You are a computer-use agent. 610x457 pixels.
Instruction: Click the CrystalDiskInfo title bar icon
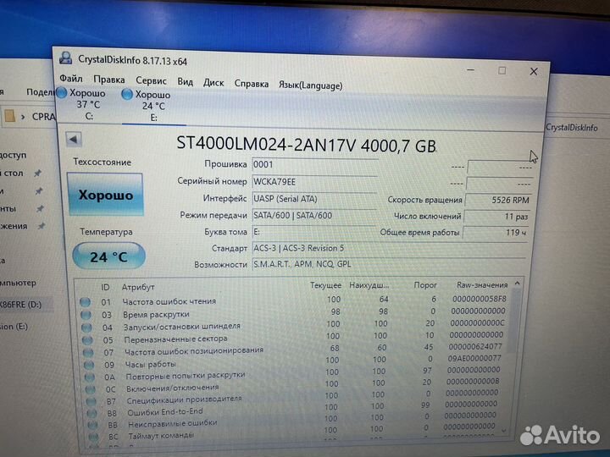66,58
